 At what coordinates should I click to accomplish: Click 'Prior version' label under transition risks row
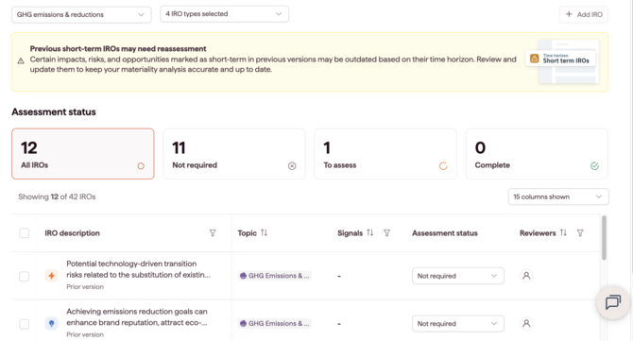(x=85, y=287)
